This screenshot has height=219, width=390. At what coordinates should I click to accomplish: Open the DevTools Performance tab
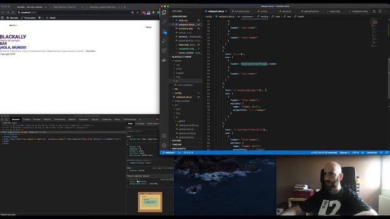pos(60,119)
